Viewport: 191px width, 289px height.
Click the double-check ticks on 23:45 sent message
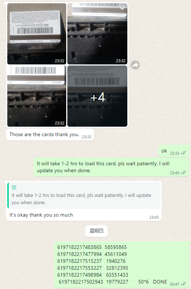click(x=183, y=173)
